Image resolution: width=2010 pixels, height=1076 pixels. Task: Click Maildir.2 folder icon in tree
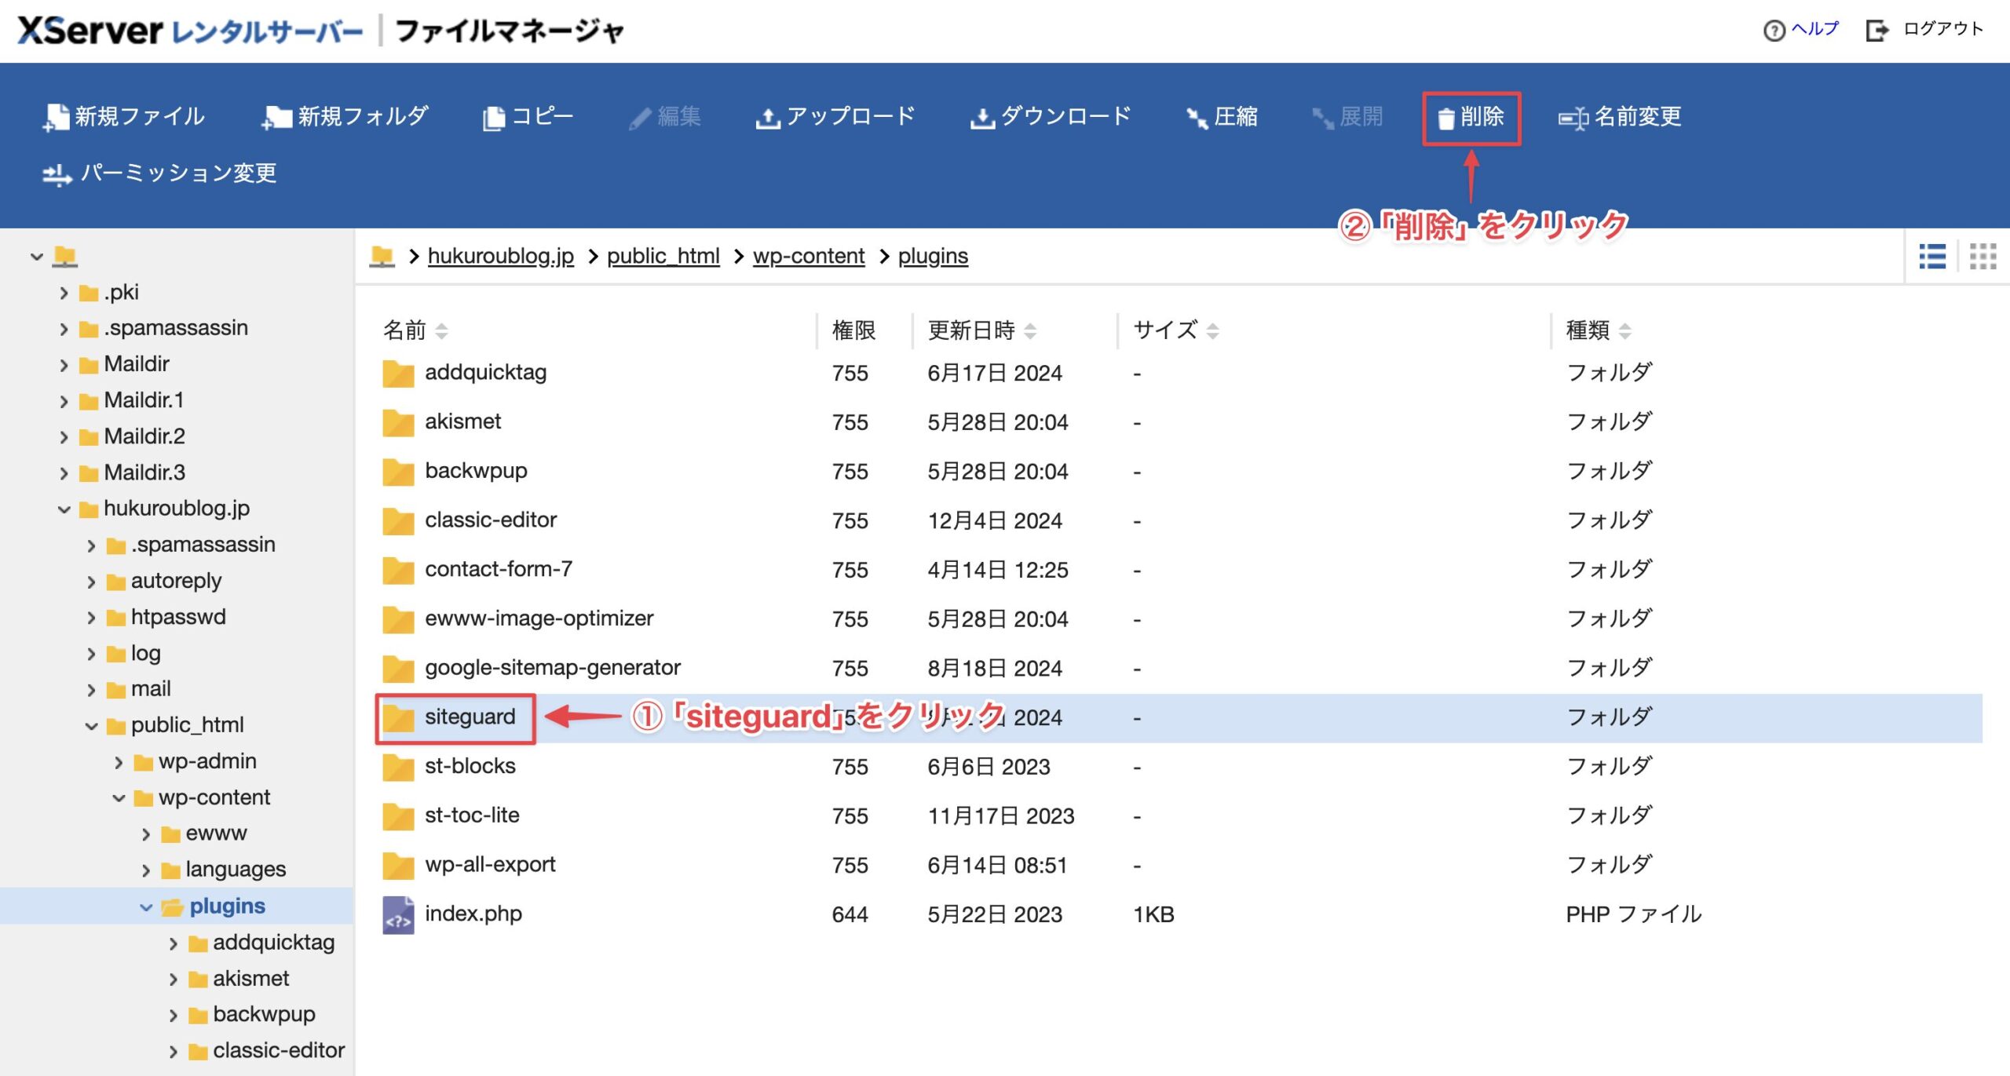(89, 437)
